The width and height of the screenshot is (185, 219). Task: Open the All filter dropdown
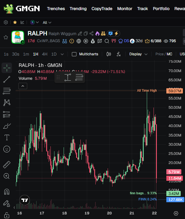pos(47,23)
